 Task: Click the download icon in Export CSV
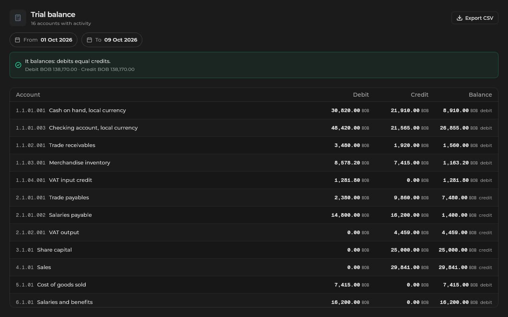click(460, 18)
